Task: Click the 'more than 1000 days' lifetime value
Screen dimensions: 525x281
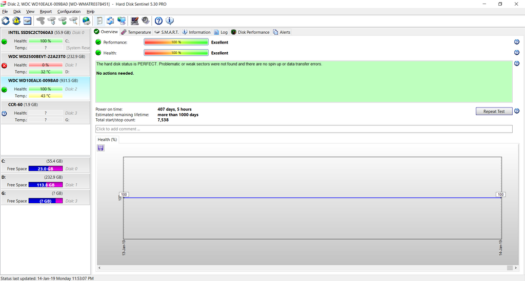Action: pos(178,115)
